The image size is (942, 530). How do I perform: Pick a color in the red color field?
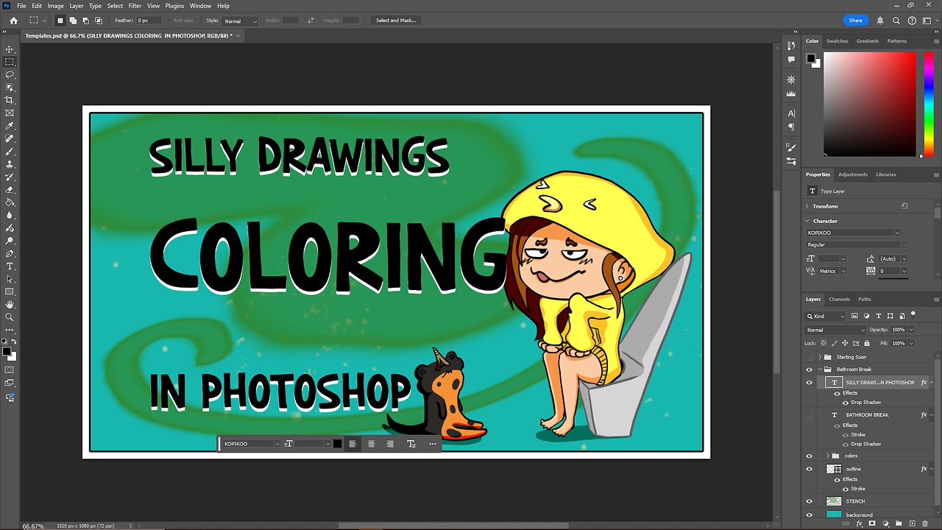(x=870, y=103)
